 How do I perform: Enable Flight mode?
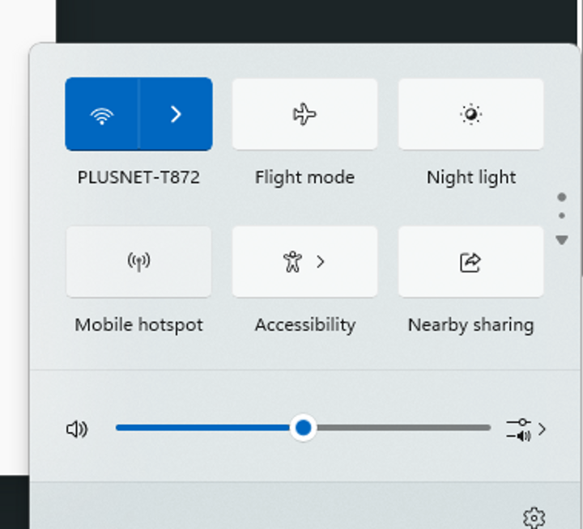click(305, 114)
